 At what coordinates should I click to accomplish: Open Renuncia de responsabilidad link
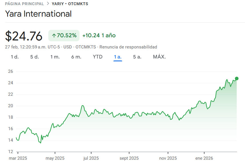point(128,47)
